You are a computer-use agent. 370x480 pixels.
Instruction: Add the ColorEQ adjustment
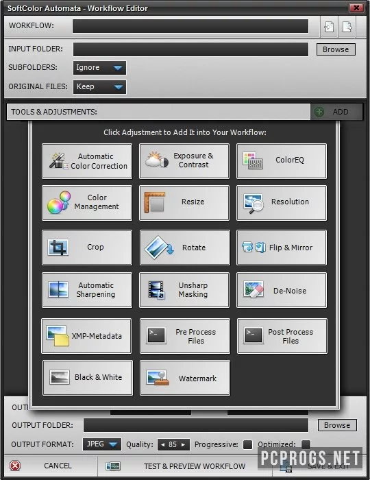(282, 161)
